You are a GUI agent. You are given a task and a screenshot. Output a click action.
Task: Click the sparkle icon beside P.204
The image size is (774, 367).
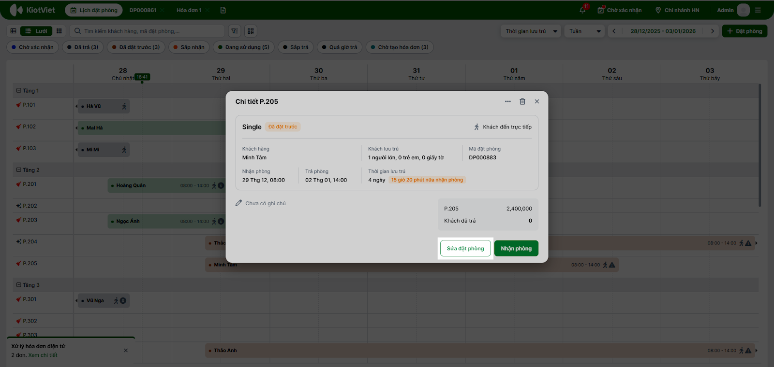[18, 241]
